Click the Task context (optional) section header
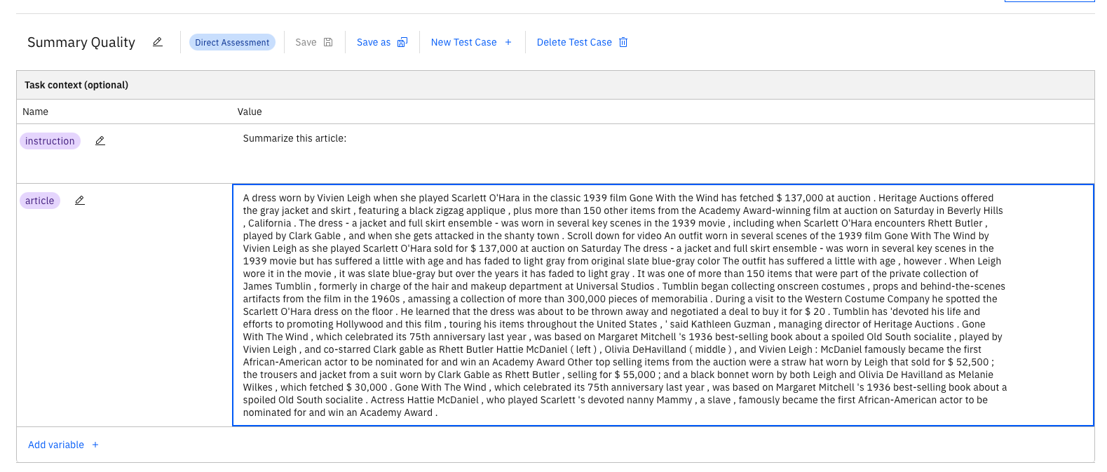This screenshot has height=472, width=1107. 76,85
